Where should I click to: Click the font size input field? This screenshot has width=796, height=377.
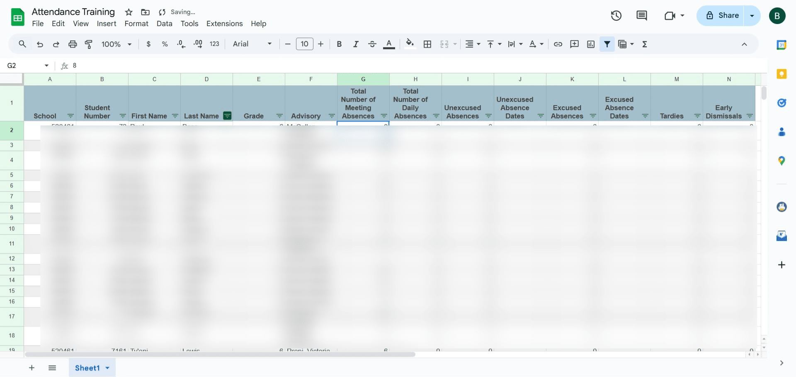pyautogui.click(x=305, y=44)
